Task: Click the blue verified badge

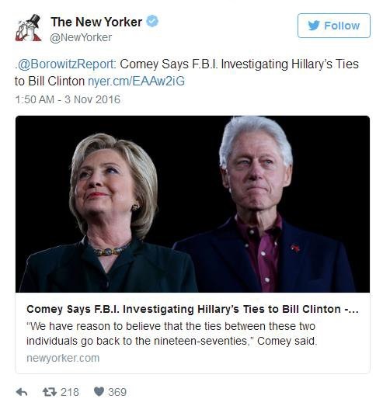Action: [x=152, y=21]
